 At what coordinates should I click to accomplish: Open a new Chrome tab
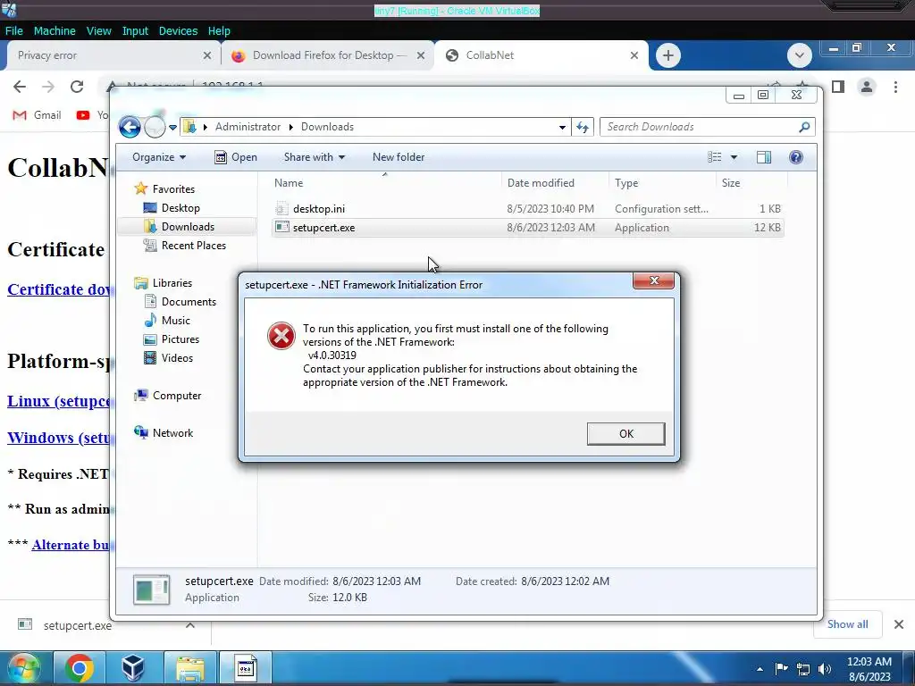point(668,55)
